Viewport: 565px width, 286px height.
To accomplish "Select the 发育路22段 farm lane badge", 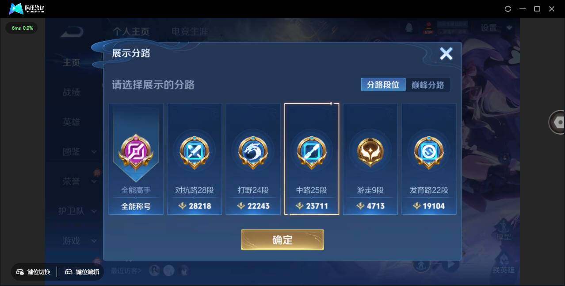I will (x=429, y=159).
